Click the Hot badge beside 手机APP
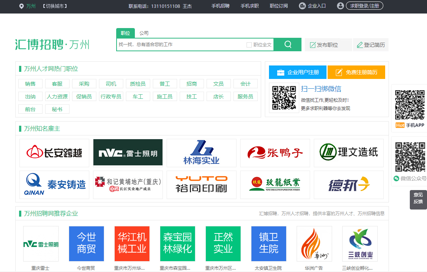Screen dimensions: 427x272 (400, 125)
